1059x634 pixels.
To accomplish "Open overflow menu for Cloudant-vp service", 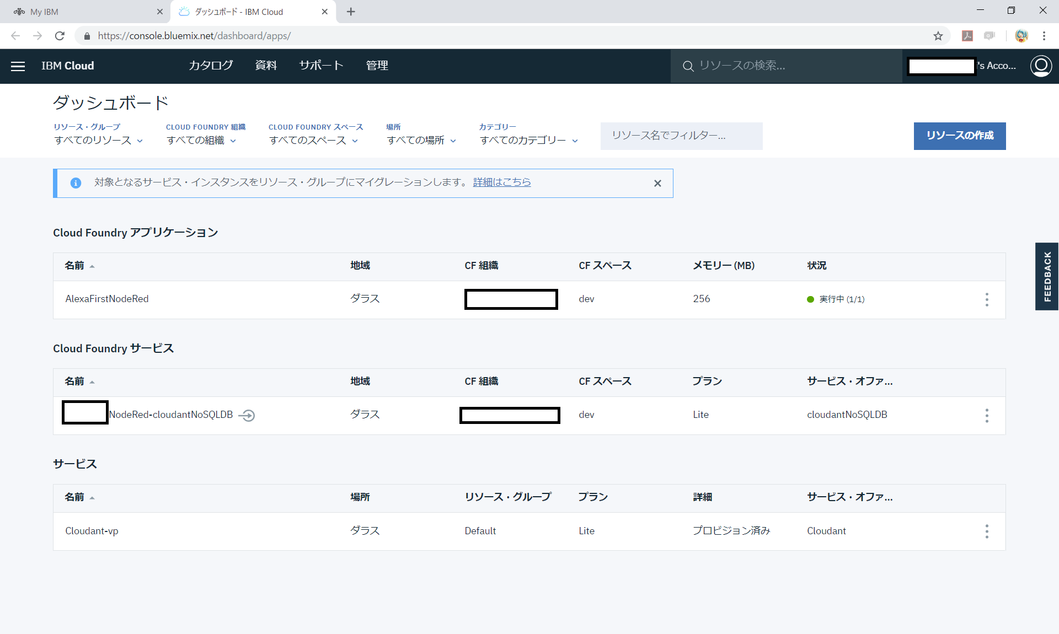I will [x=987, y=531].
